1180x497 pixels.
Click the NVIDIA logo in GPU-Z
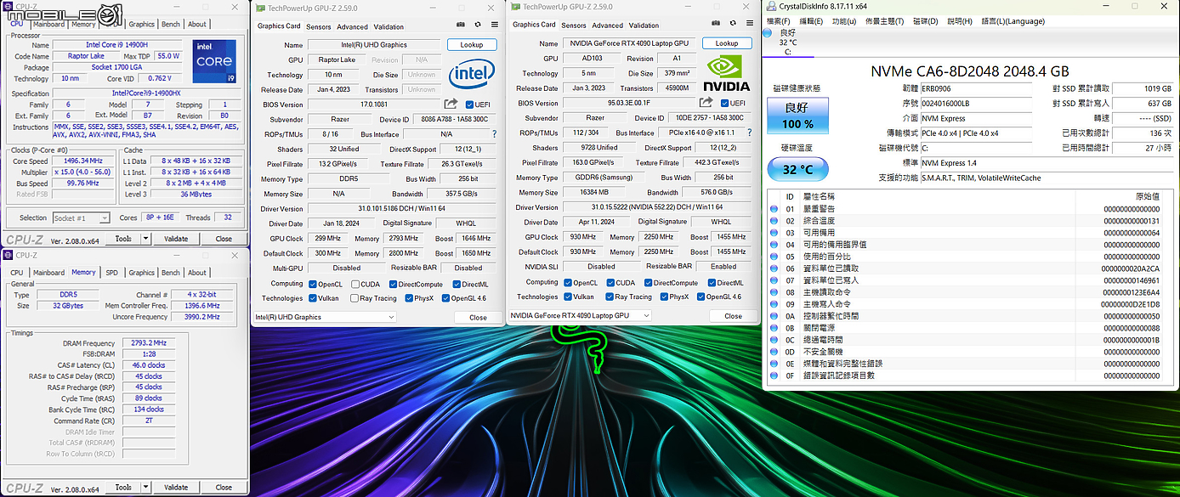tap(729, 74)
